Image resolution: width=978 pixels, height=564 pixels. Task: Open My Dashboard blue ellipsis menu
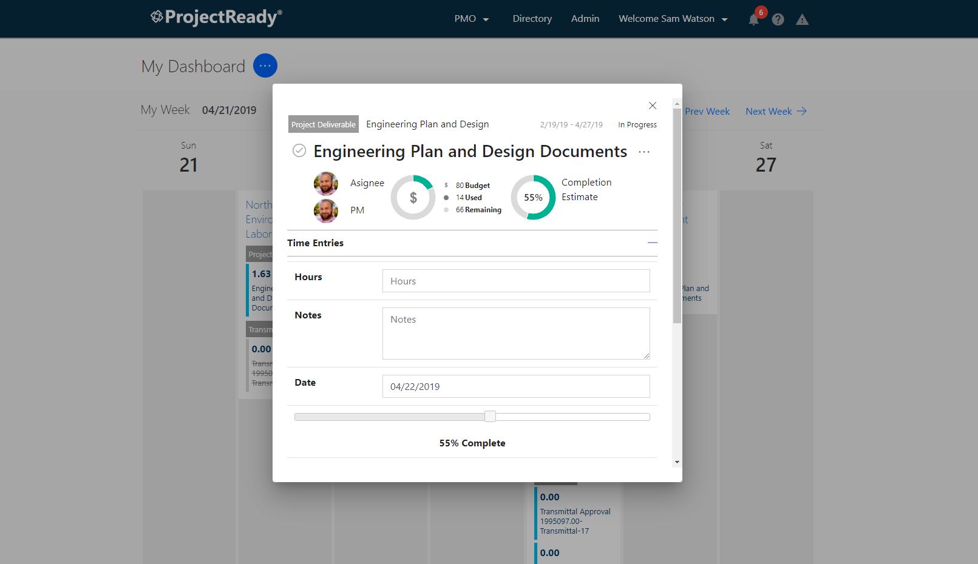tap(265, 65)
